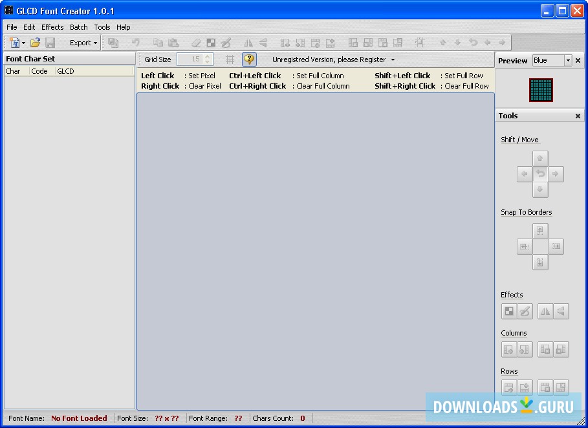Click the first delete-column button under Columns
The height and width of the screenshot is (428, 588).
pyautogui.click(x=545, y=350)
